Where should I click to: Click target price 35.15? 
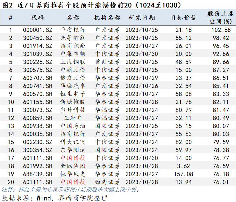pos(184,126)
